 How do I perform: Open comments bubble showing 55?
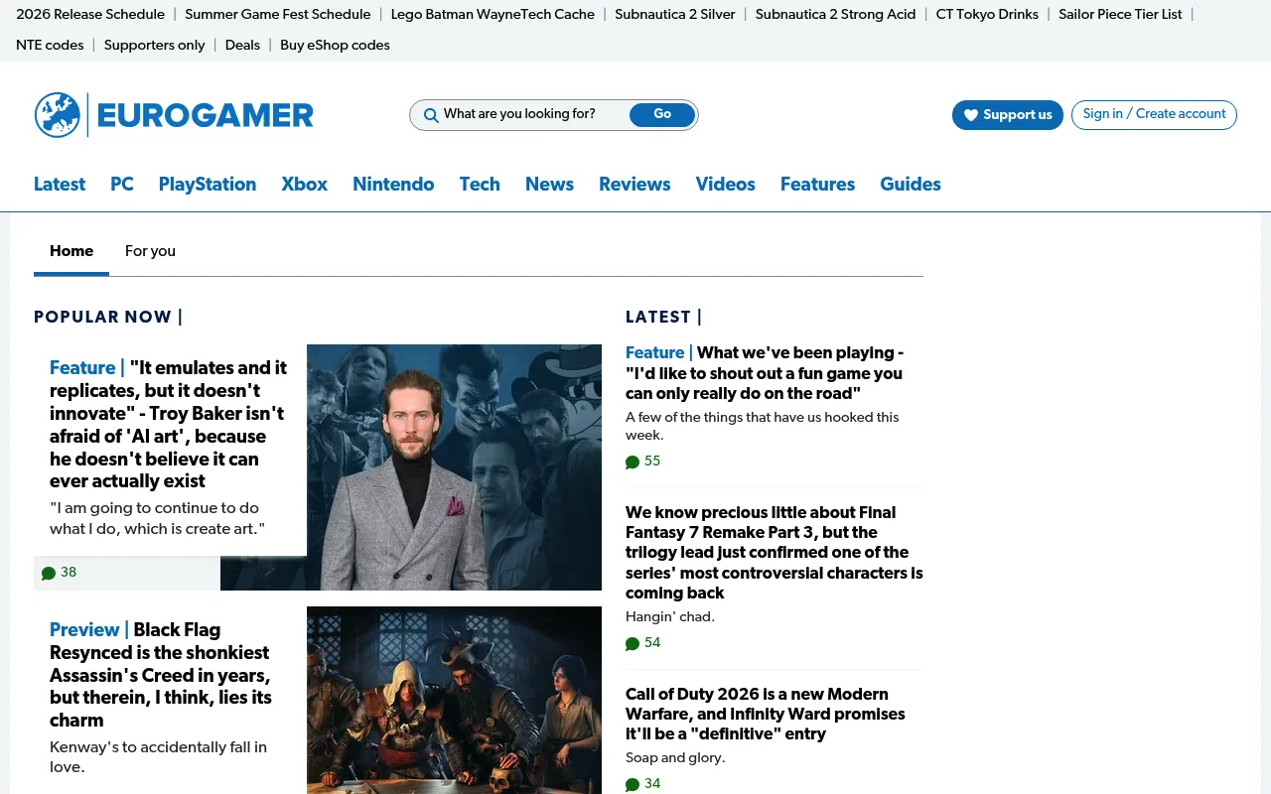[x=642, y=462]
